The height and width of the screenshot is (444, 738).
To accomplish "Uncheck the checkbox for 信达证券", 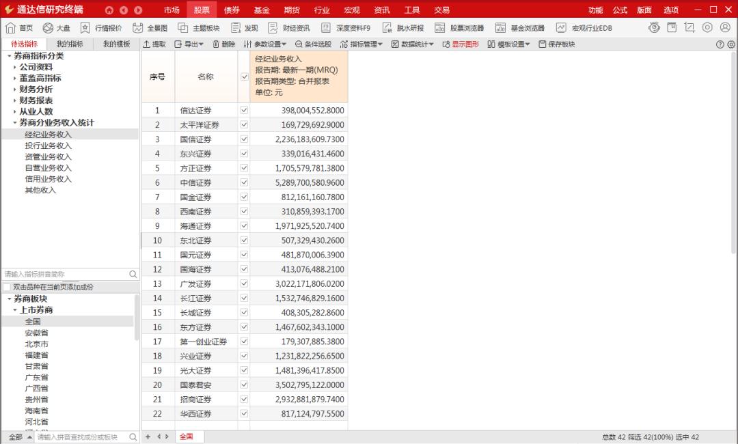I will 244,110.
